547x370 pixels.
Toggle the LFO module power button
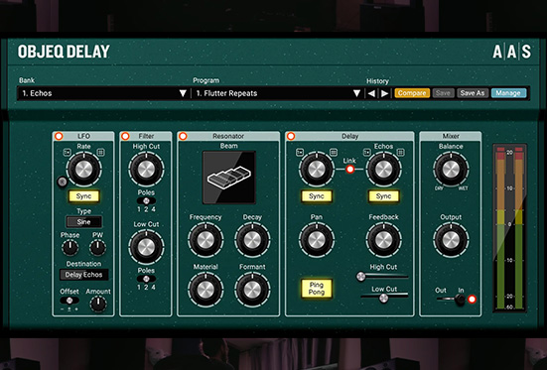tap(59, 136)
